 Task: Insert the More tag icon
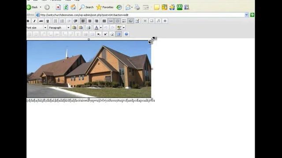pyautogui.click(x=124, y=21)
